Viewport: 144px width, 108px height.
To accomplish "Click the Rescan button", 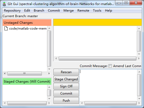I will click(x=66, y=72).
